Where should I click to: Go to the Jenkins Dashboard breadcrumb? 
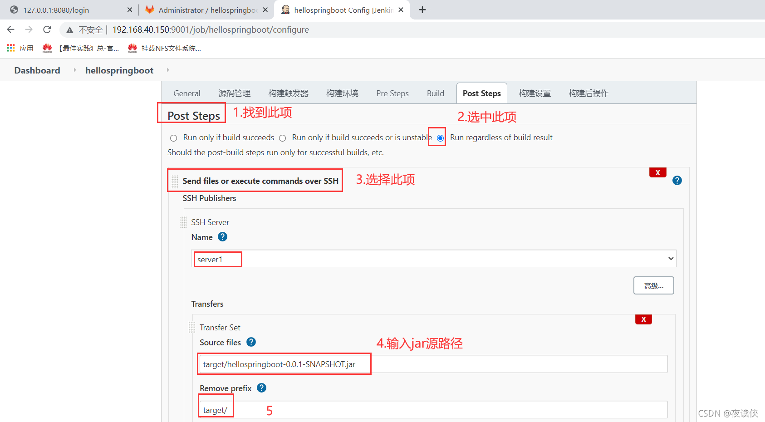[37, 70]
